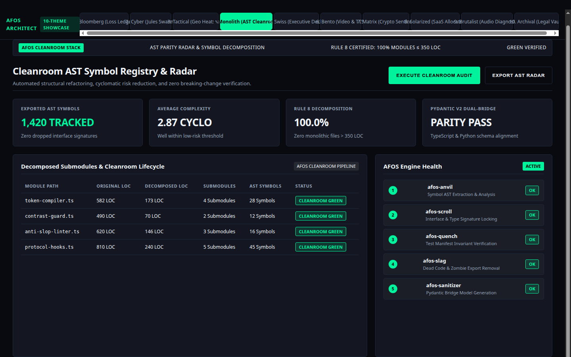This screenshot has height=357, width=571.
Task: Click CLEANROOM GREEN status for token-compiler.ts
Action: pyautogui.click(x=320, y=201)
